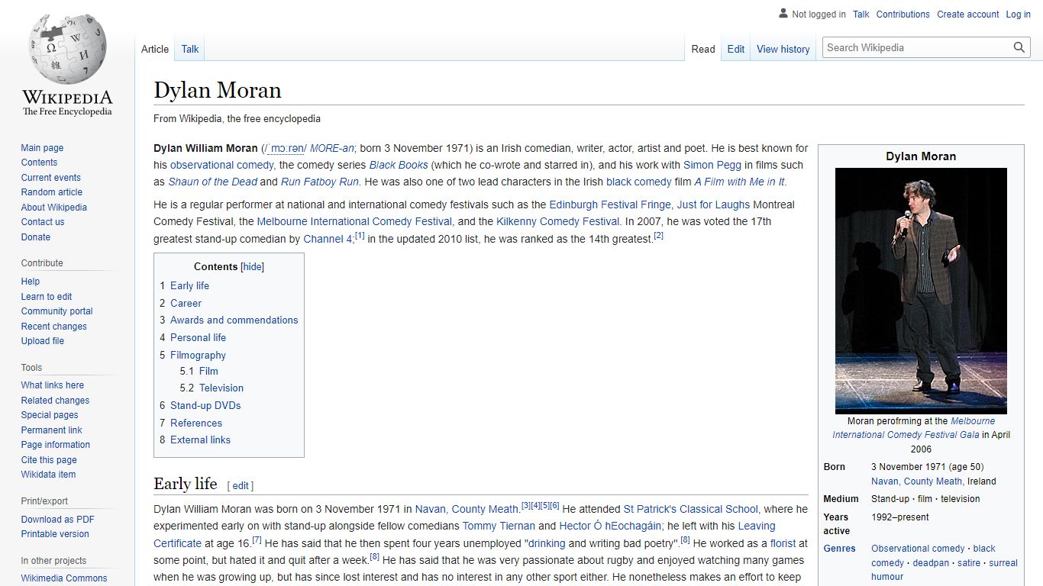Jump to Film subsection 5.1

[208, 372]
